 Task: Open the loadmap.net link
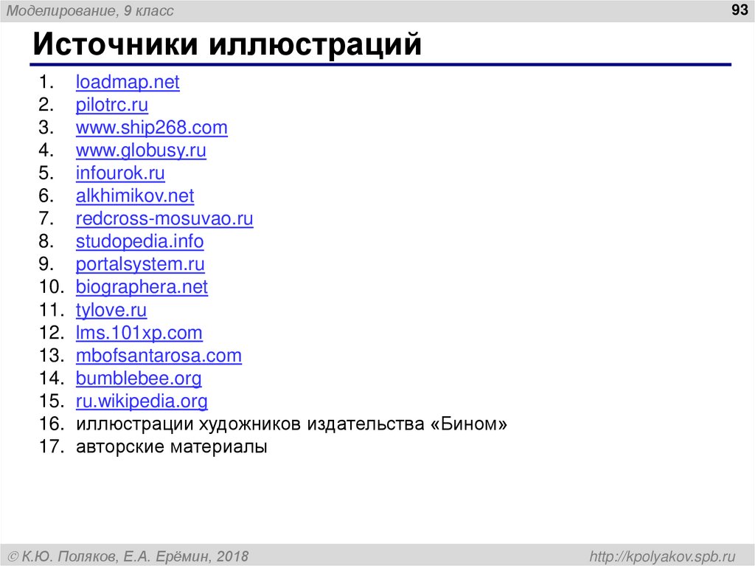click(x=127, y=82)
